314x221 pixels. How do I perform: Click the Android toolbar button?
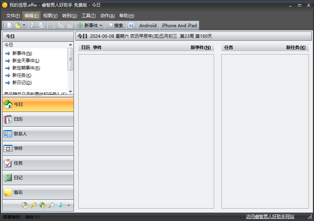point(148,25)
